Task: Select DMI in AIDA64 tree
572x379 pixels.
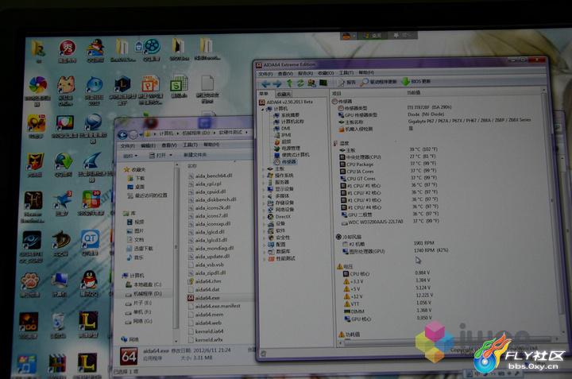Action: coord(281,129)
